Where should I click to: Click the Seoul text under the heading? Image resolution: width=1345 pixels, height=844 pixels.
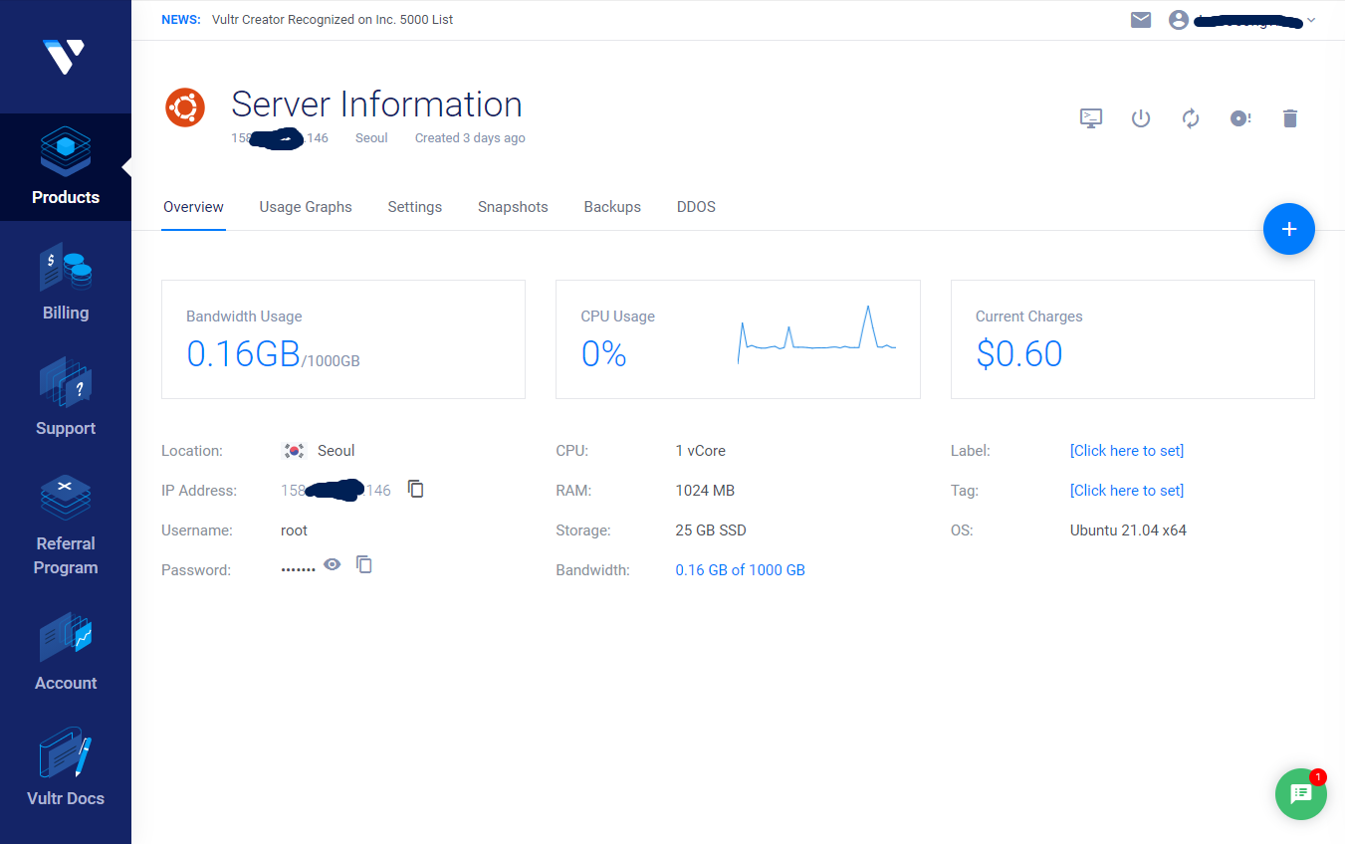pyautogui.click(x=371, y=138)
